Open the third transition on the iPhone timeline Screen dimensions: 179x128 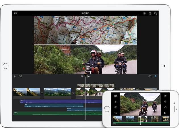point(149,119)
